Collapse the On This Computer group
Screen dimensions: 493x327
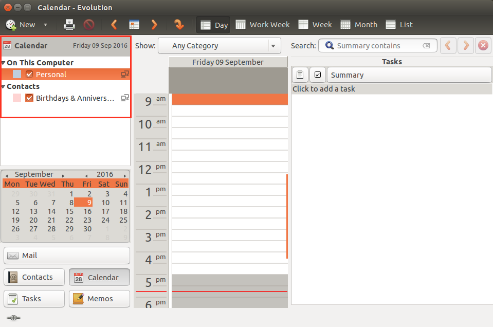coord(4,63)
